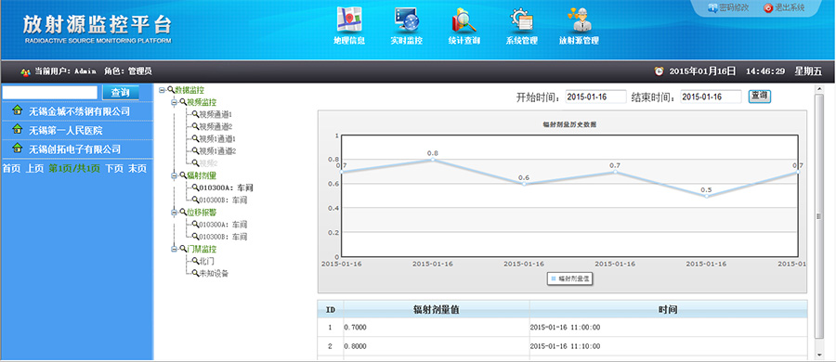Click the 辐射剂量值 column header
The height and width of the screenshot is (362, 836).
437,309
